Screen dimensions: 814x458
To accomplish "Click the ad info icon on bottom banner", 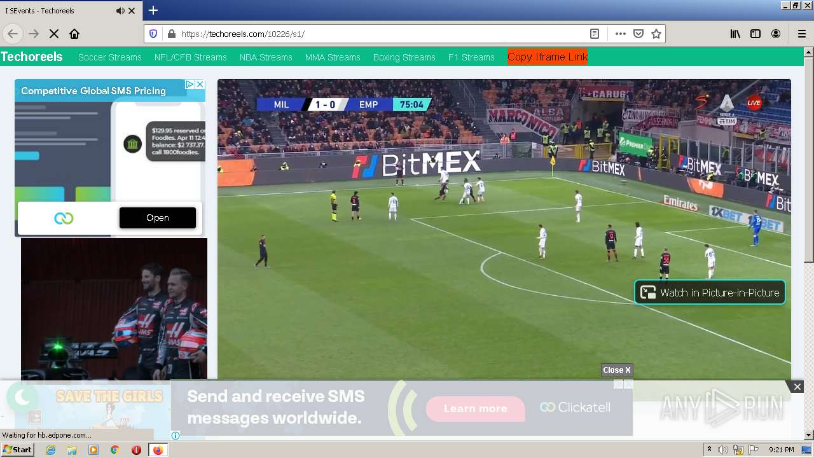I will click(176, 436).
